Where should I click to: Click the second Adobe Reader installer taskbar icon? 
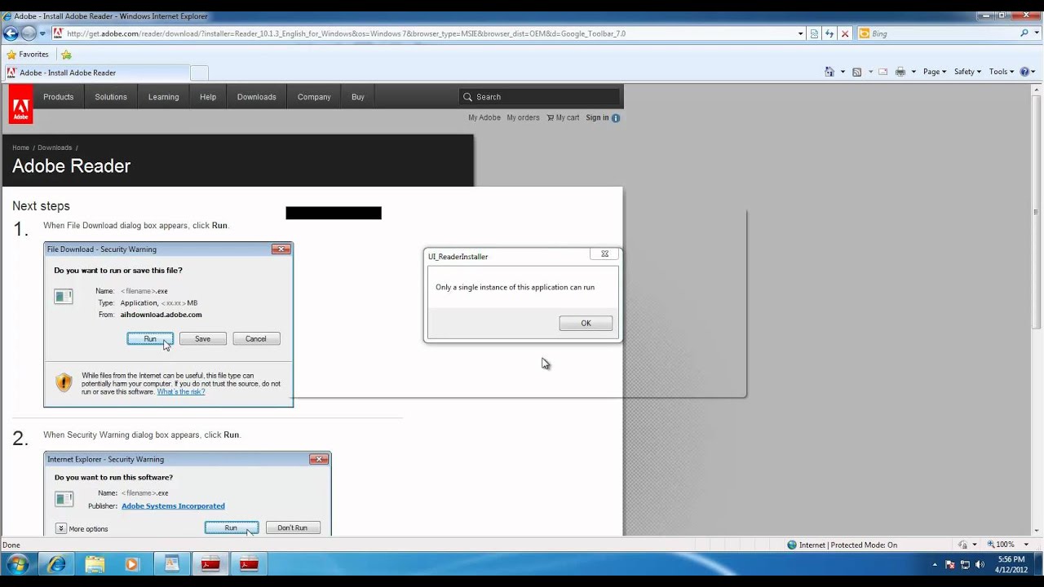click(x=249, y=564)
